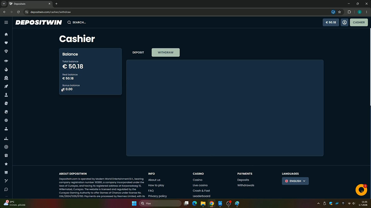Open promotions via gift box sidebar icon

[6, 156]
